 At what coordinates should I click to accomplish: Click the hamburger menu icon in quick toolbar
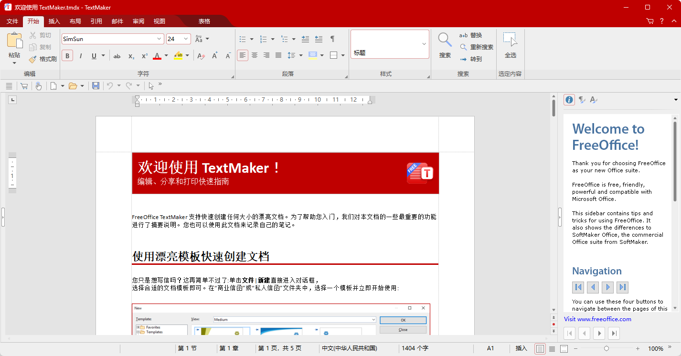(x=9, y=86)
